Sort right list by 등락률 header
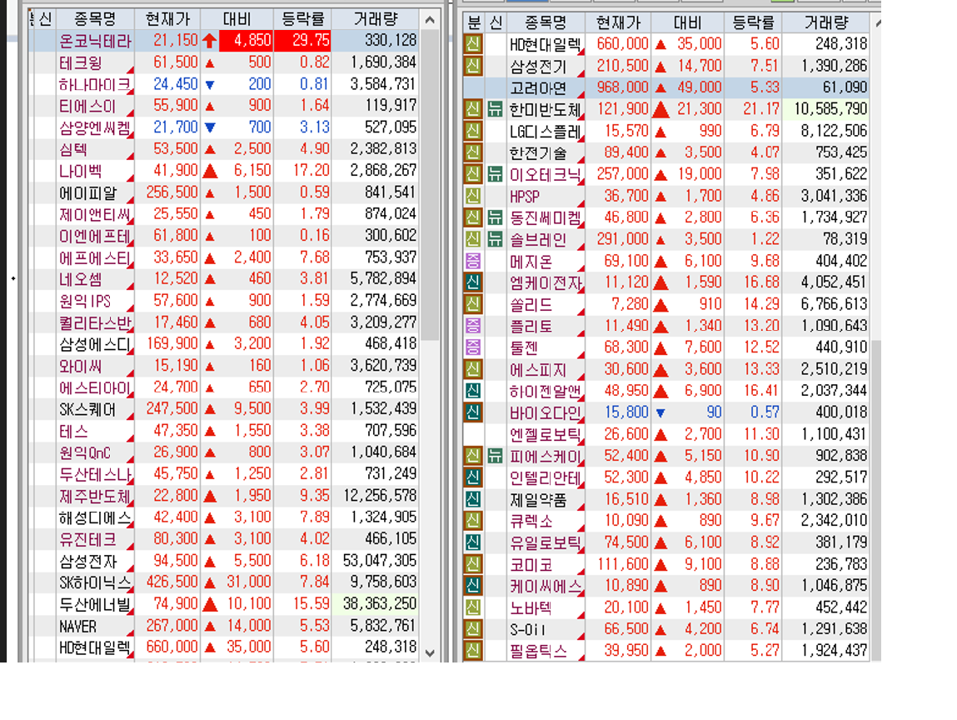The width and height of the screenshot is (957, 720). (x=753, y=22)
